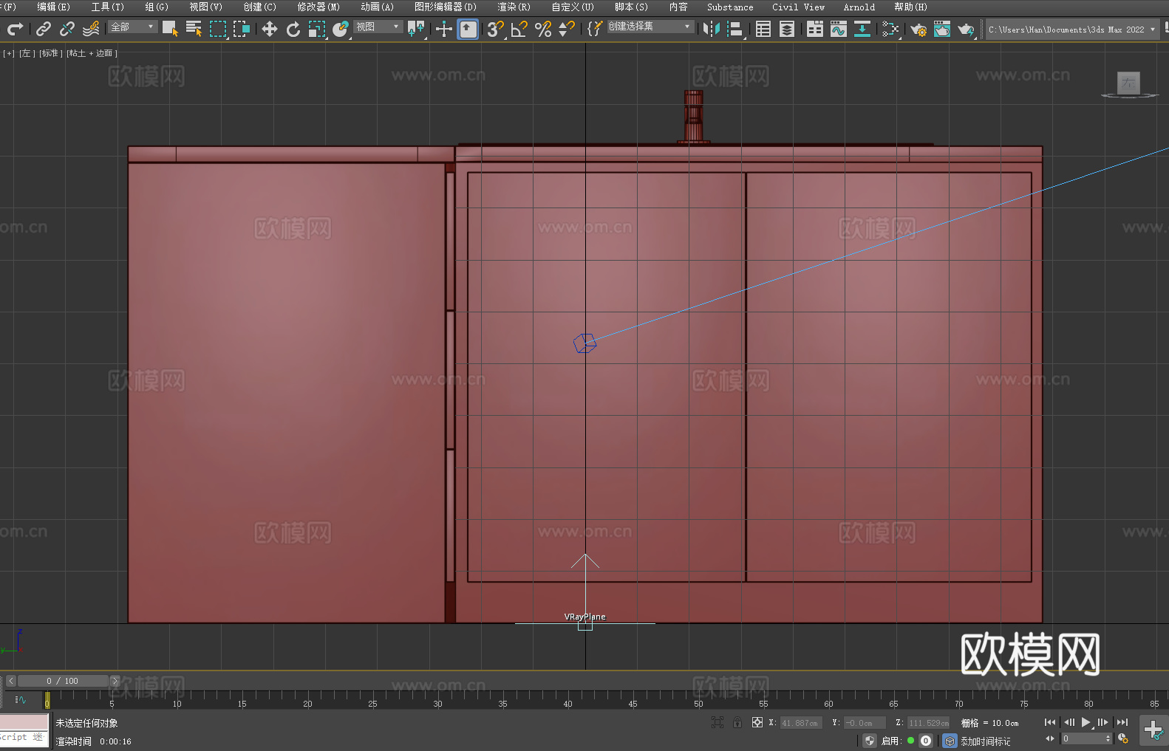Viewport: 1169px width, 751px height.
Task: Click the time slider 0 / 100 handle
Action: 63,681
